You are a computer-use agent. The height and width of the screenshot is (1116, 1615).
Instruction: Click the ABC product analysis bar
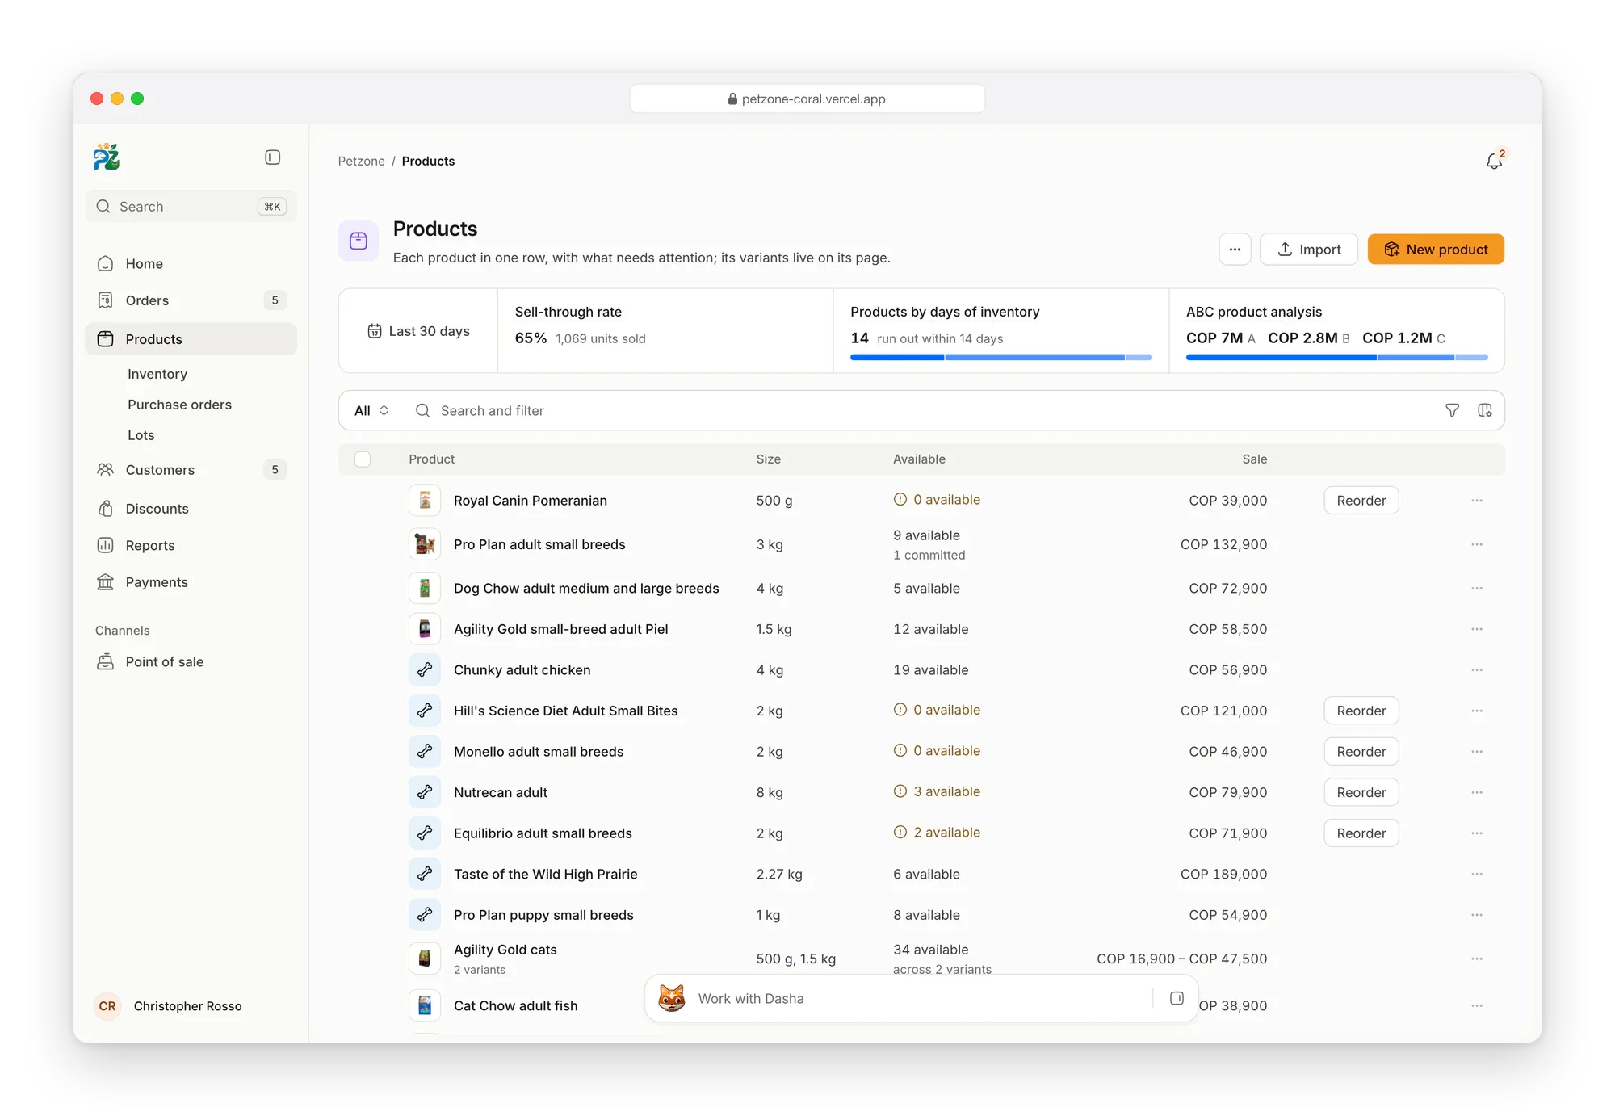pos(1337,357)
